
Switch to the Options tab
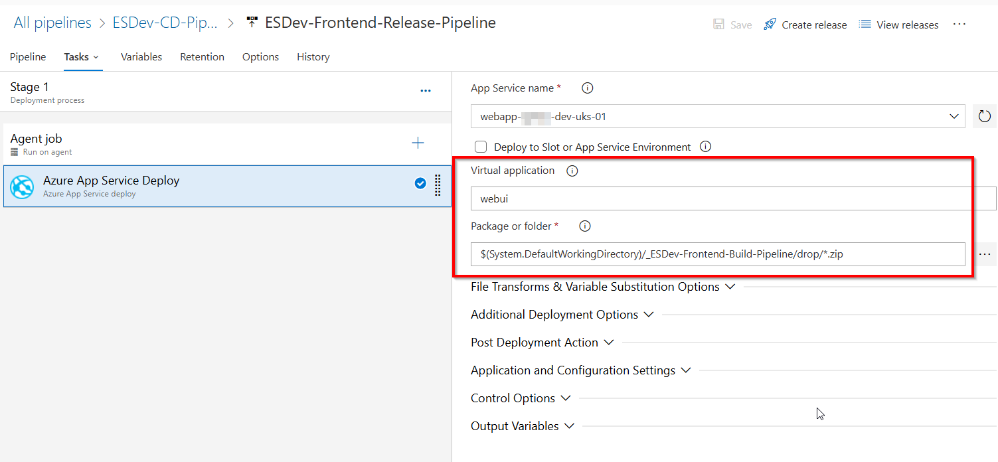(x=260, y=57)
